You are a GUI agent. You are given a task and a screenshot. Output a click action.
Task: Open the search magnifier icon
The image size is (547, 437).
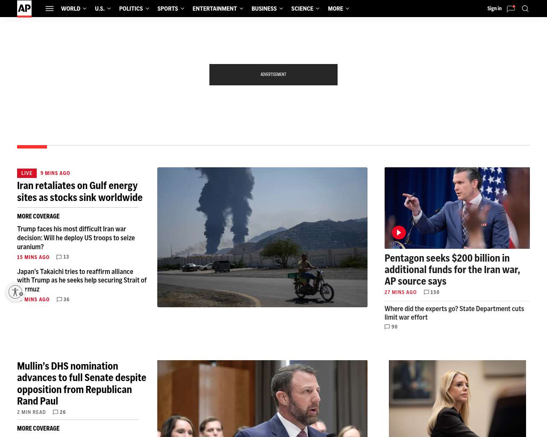tap(525, 9)
